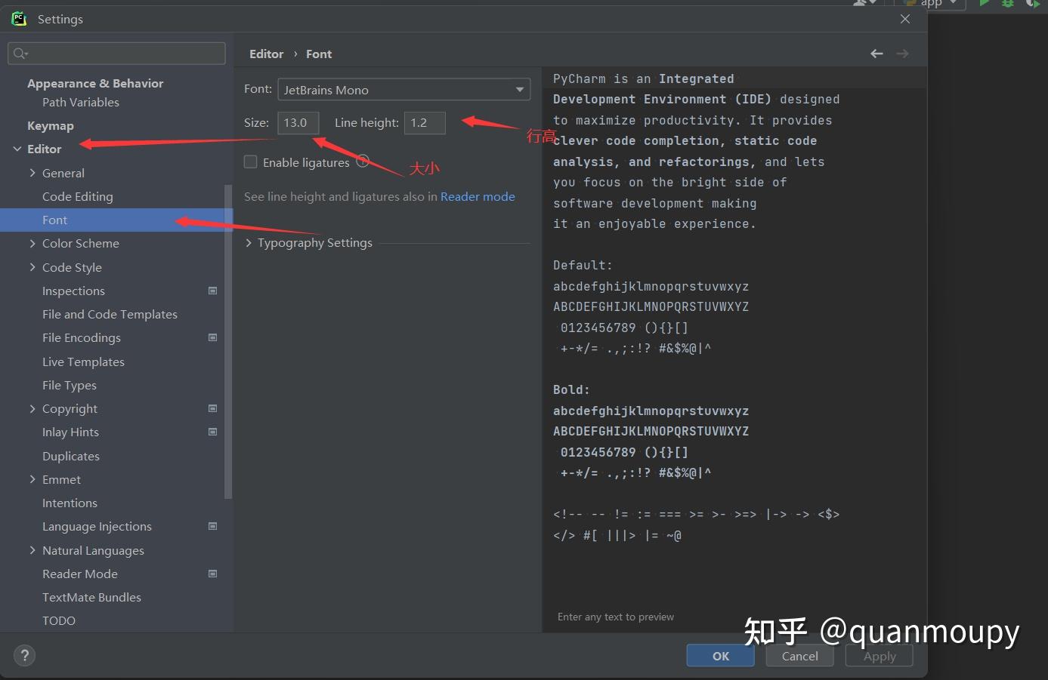Enable the Enable ligatures checkbox
The height and width of the screenshot is (680, 1048).
(250, 162)
